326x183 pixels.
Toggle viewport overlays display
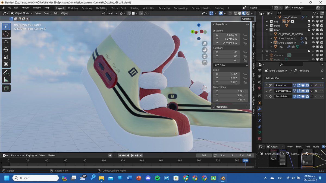[x=221, y=13]
